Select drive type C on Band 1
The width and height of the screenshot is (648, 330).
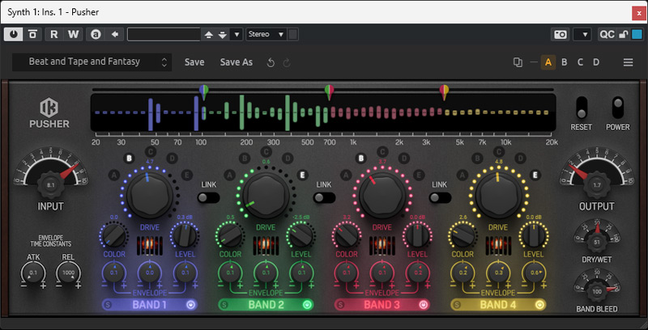[x=150, y=152]
